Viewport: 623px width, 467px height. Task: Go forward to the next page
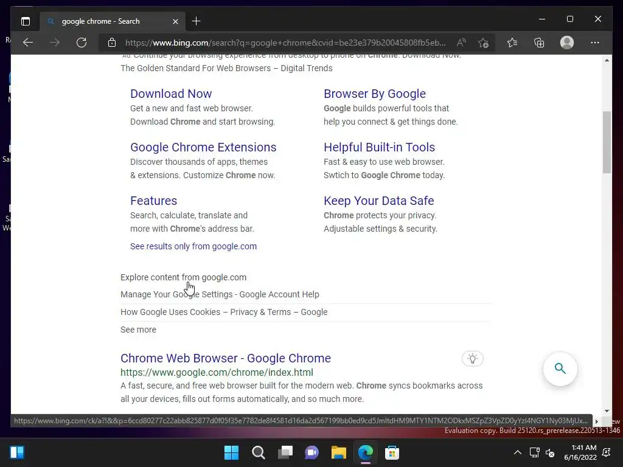(x=55, y=43)
